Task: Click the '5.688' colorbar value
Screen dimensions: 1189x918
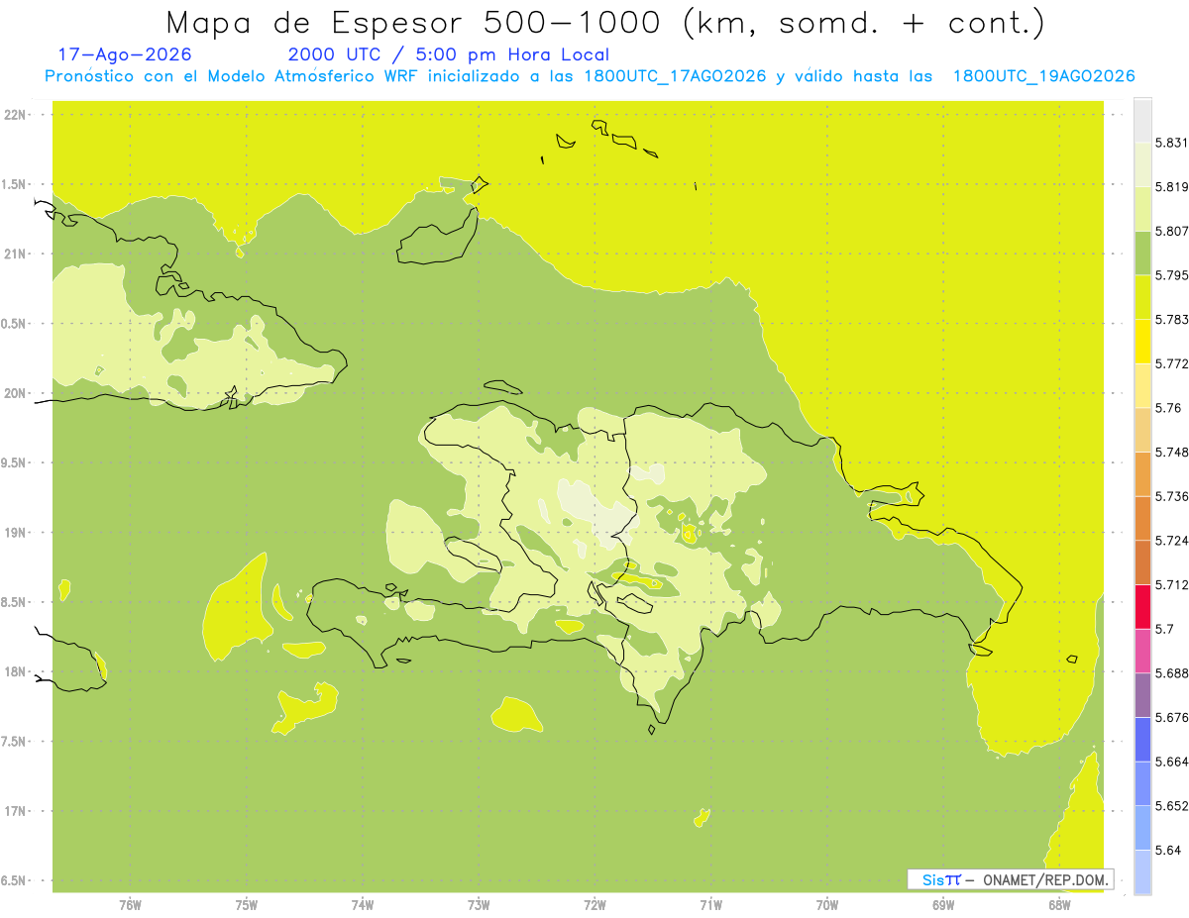Action: point(1171,673)
